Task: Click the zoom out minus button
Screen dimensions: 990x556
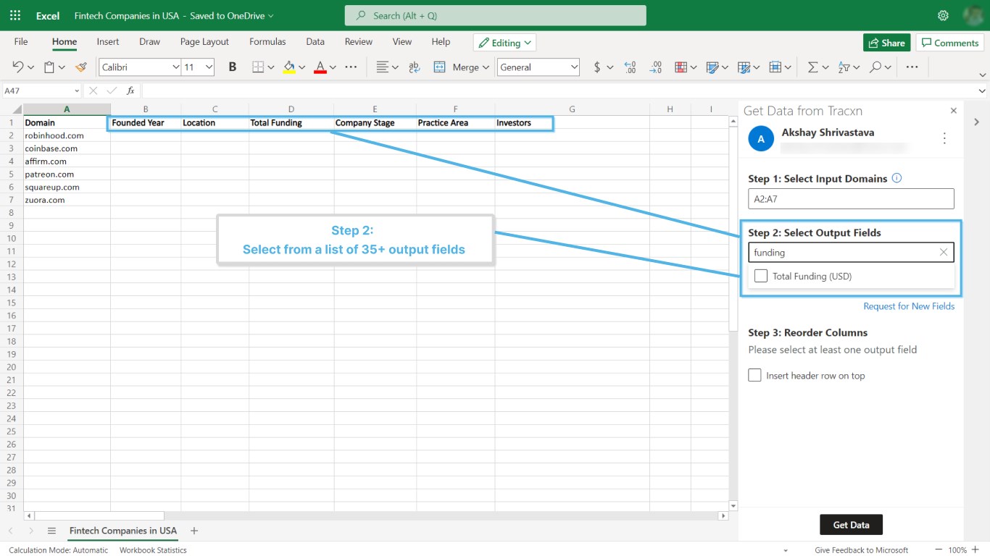Action: coord(939,550)
